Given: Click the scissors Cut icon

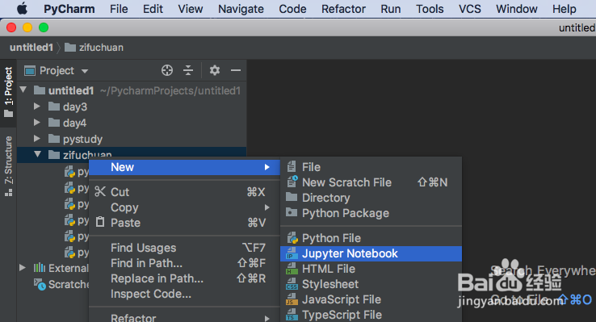Looking at the screenshot, I should (100, 191).
